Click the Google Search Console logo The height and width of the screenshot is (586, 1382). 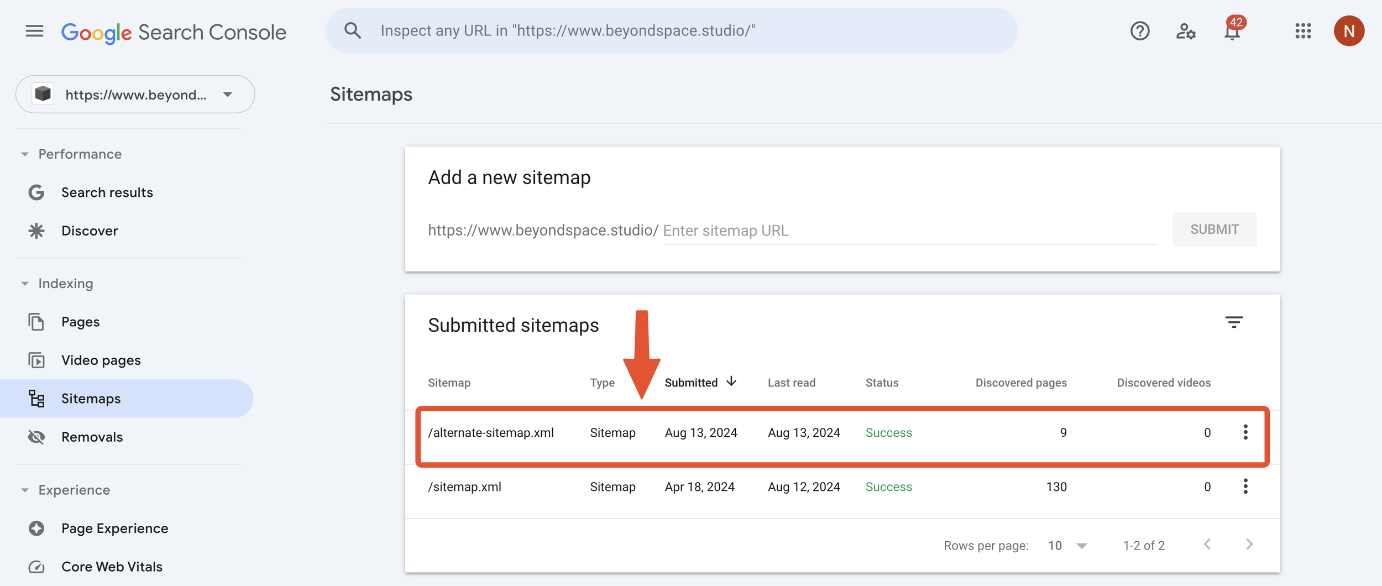174,33
